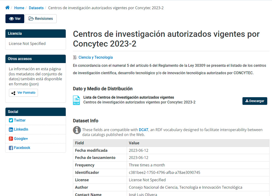Viewport: 272px width, 196px height.
Task: Click the Ciencia y Tecnología topic icon
Action: pyautogui.click(x=75, y=57)
